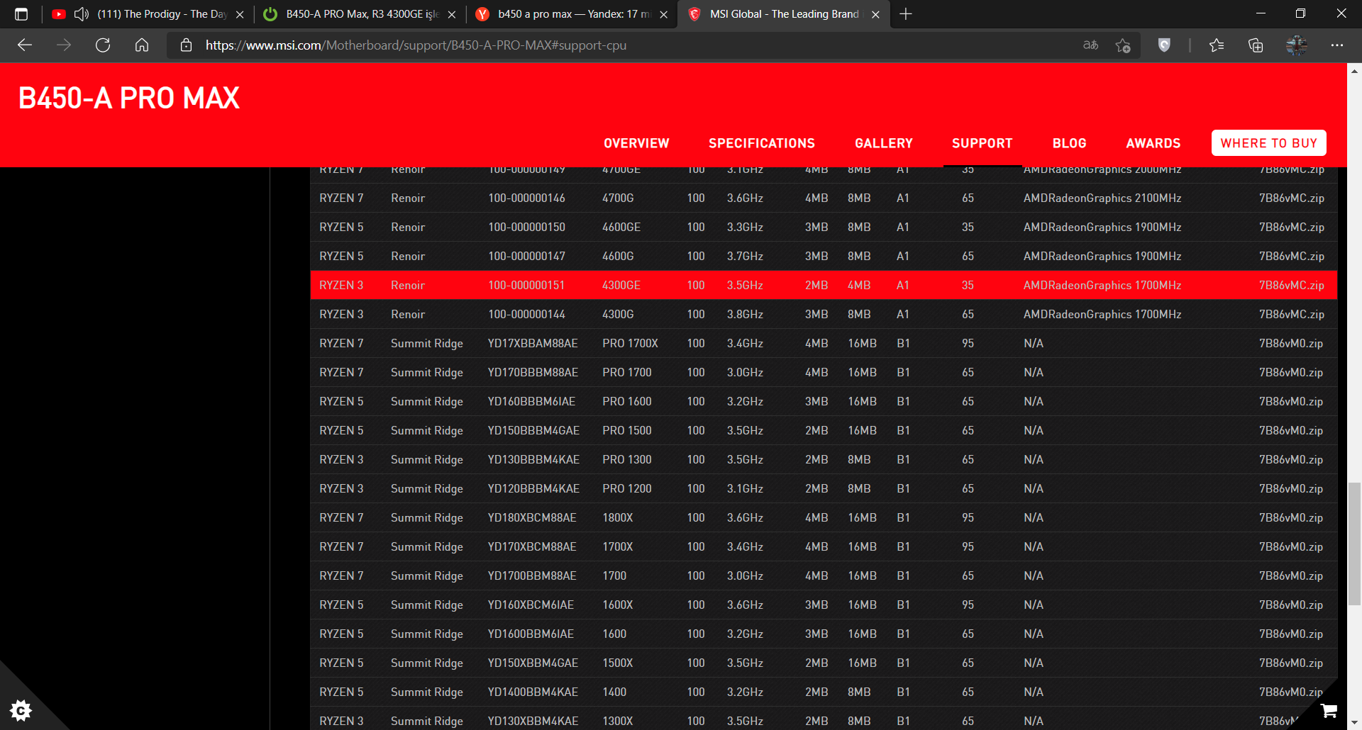Click the 1600X model cell
Screen dimensions: 1362x730
click(x=618, y=605)
